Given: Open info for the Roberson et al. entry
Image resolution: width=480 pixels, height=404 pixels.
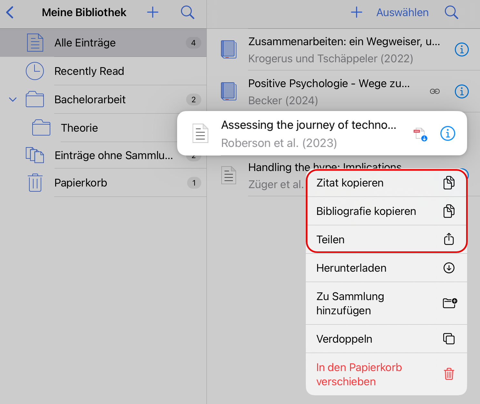Looking at the screenshot, I should (x=448, y=134).
